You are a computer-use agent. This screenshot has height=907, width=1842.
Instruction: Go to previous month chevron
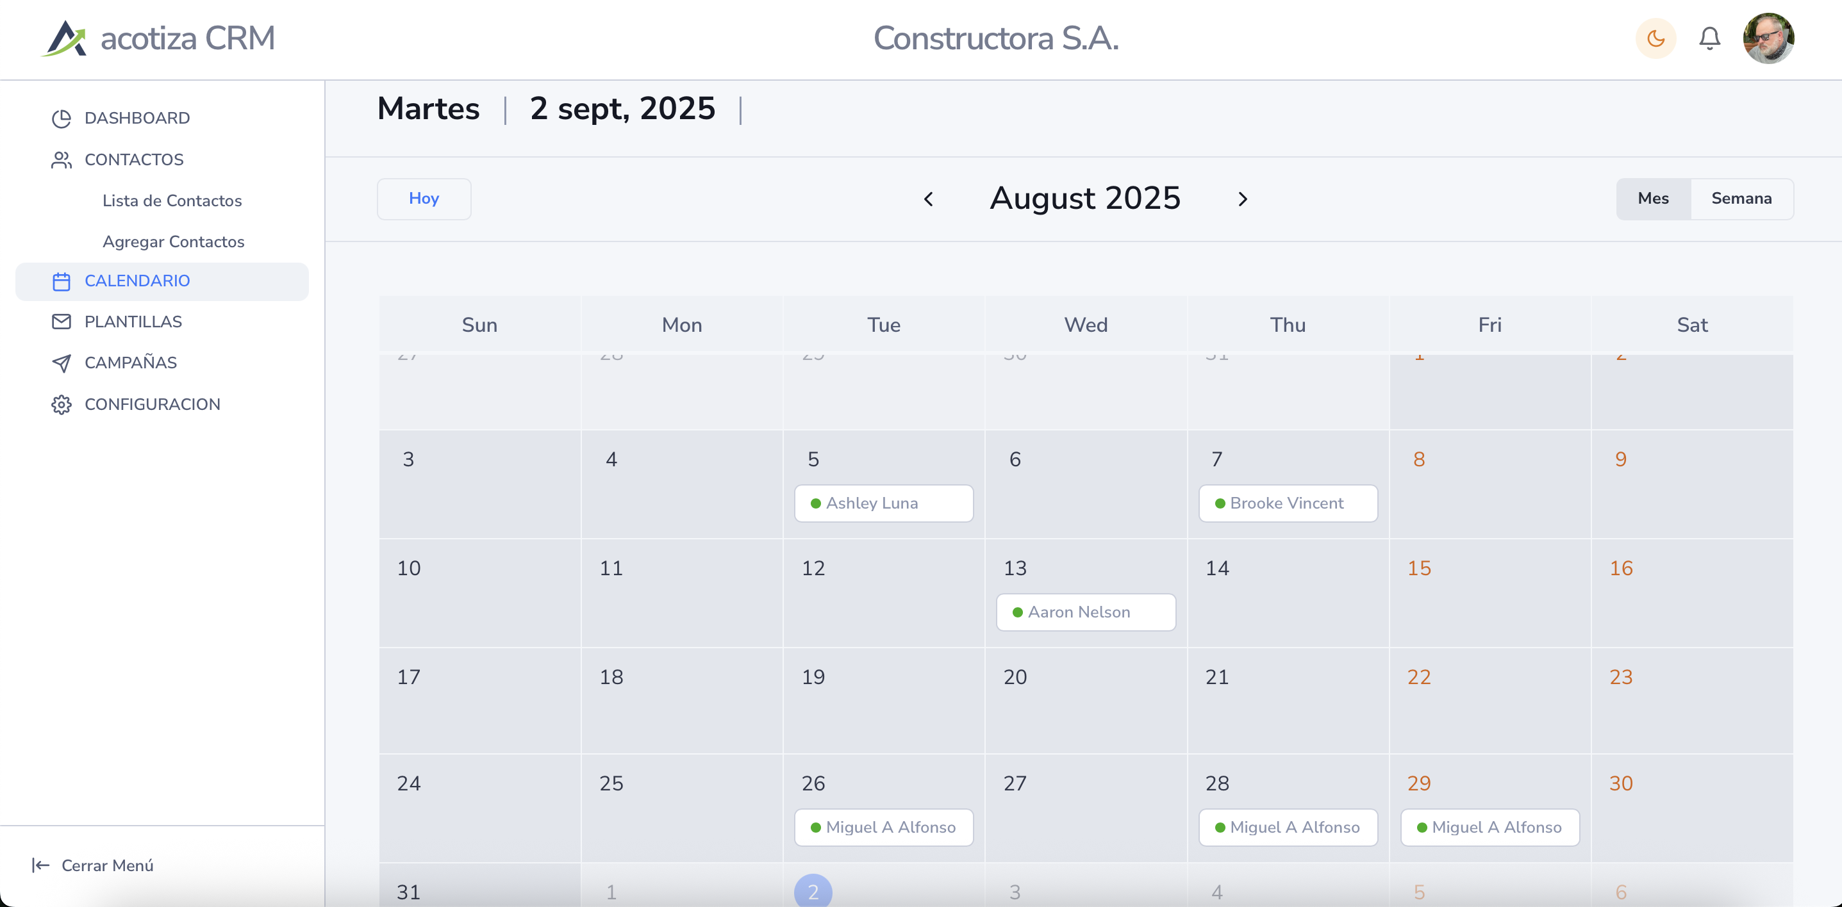(928, 199)
